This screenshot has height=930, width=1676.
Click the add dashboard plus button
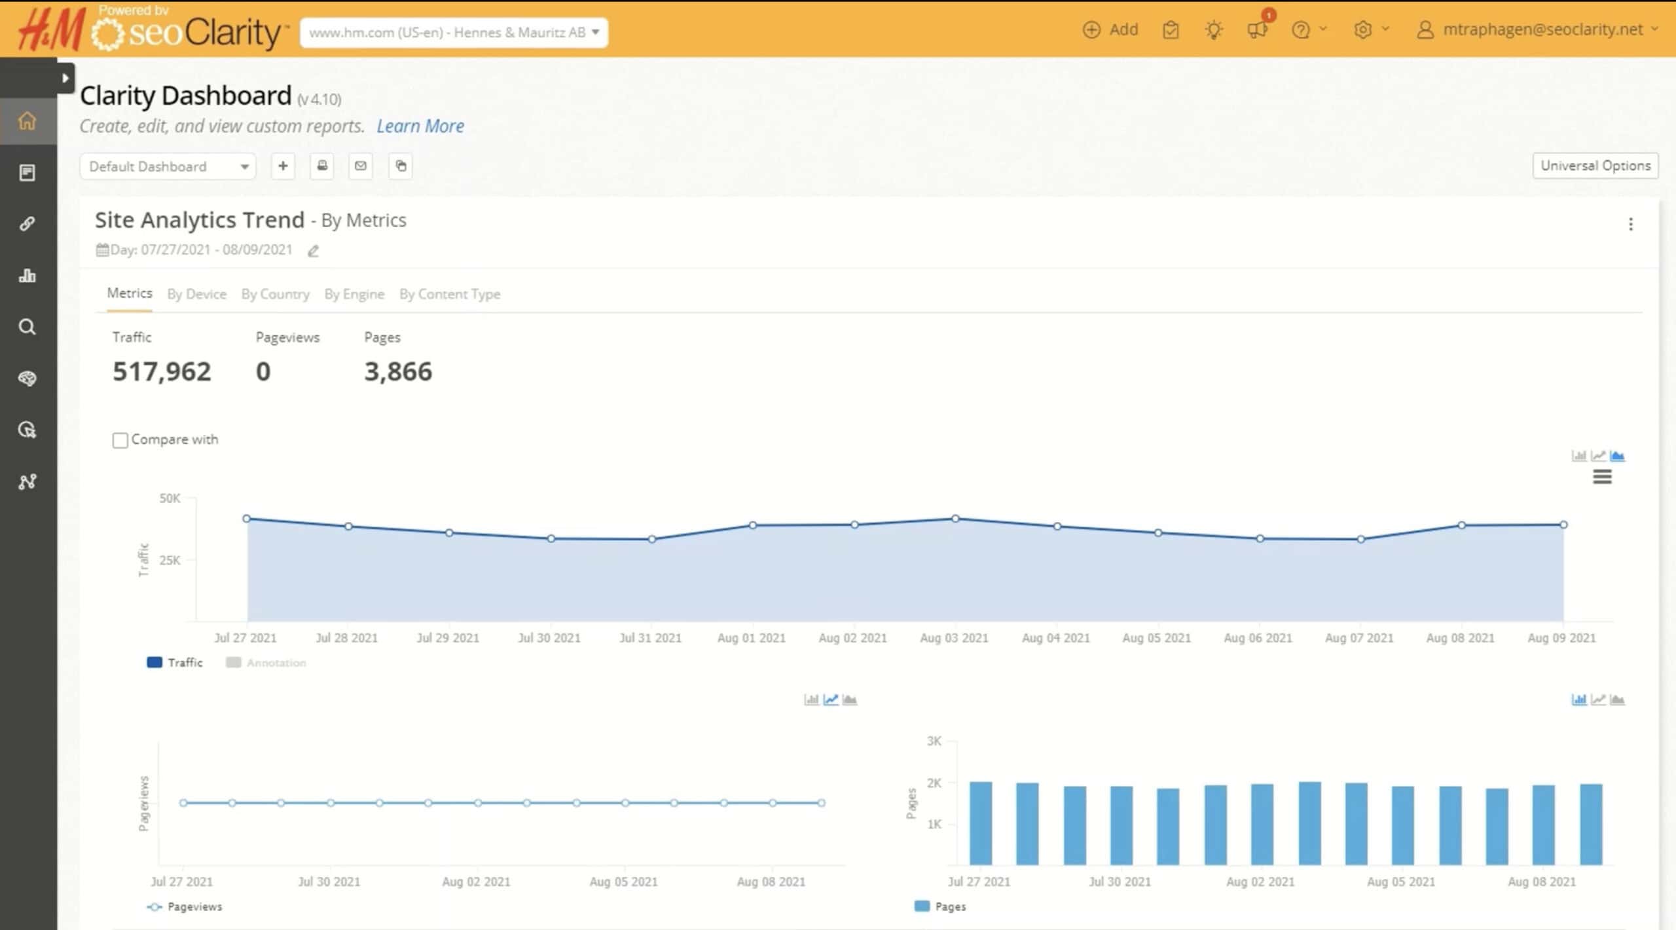coord(283,166)
